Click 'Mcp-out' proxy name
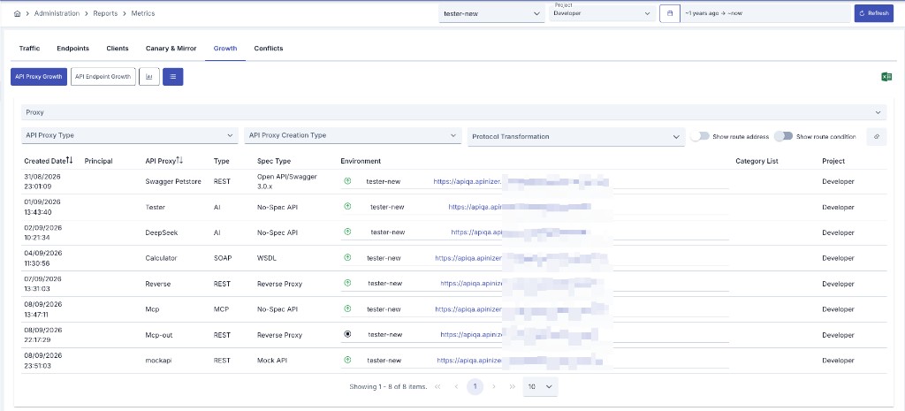This screenshot has width=905, height=411. point(159,335)
